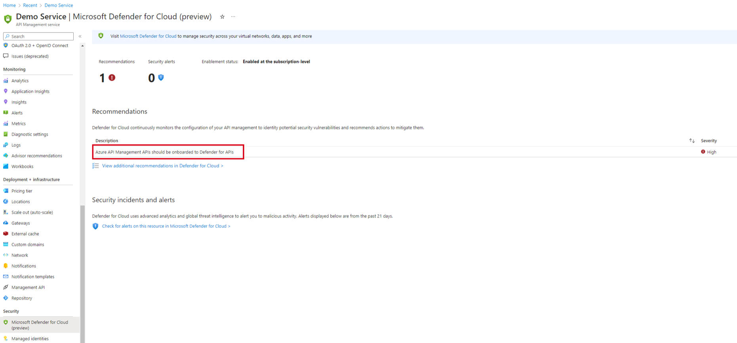This screenshot has height=343, width=737.
Task: Click the Severity column header
Action: (709, 140)
